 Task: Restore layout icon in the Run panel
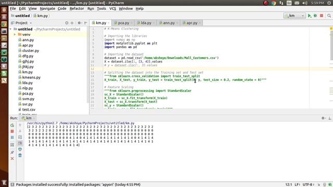pyautogui.click(x=12, y=145)
